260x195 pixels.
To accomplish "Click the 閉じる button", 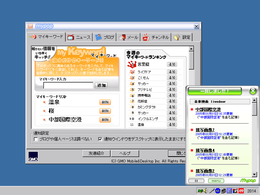I will coord(177,153).
